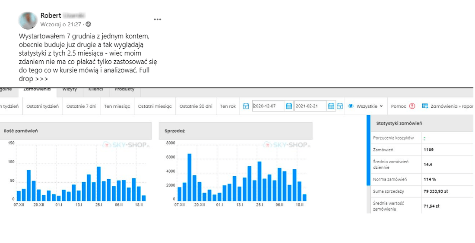Select the Klienci tab
Image resolution: width=475 pixels, height=243 pixels.
tap(95, 90)
